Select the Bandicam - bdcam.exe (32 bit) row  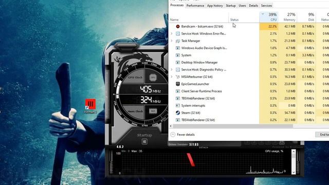(x=249, y=26)
